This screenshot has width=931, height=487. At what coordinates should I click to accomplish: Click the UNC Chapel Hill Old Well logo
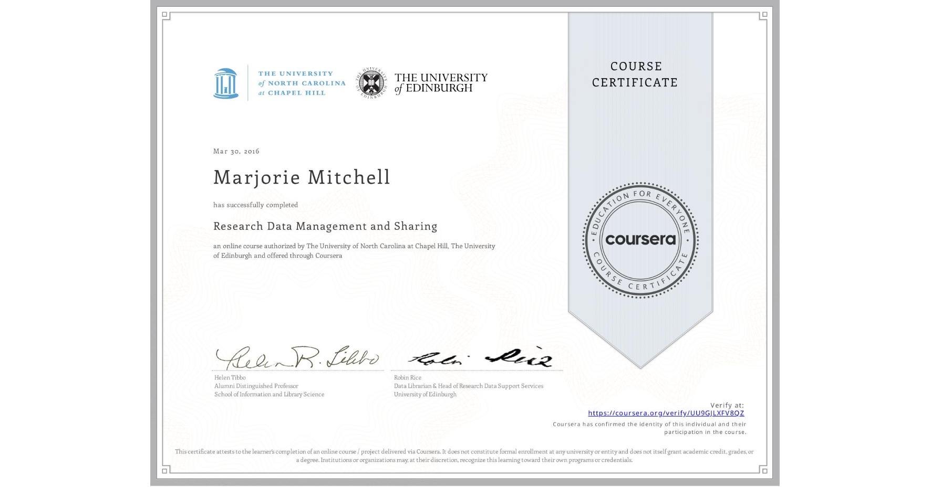(x=226, y=83)
